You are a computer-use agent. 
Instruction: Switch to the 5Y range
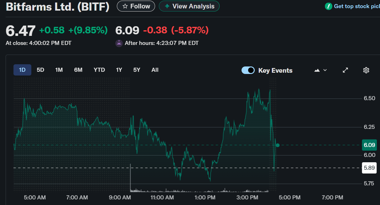click(x=137, y=70)
